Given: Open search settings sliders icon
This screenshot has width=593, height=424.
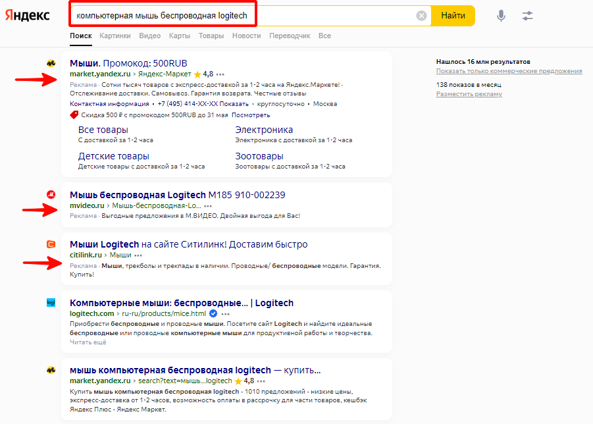Looking at the screenshot, I should coord(527,16).
